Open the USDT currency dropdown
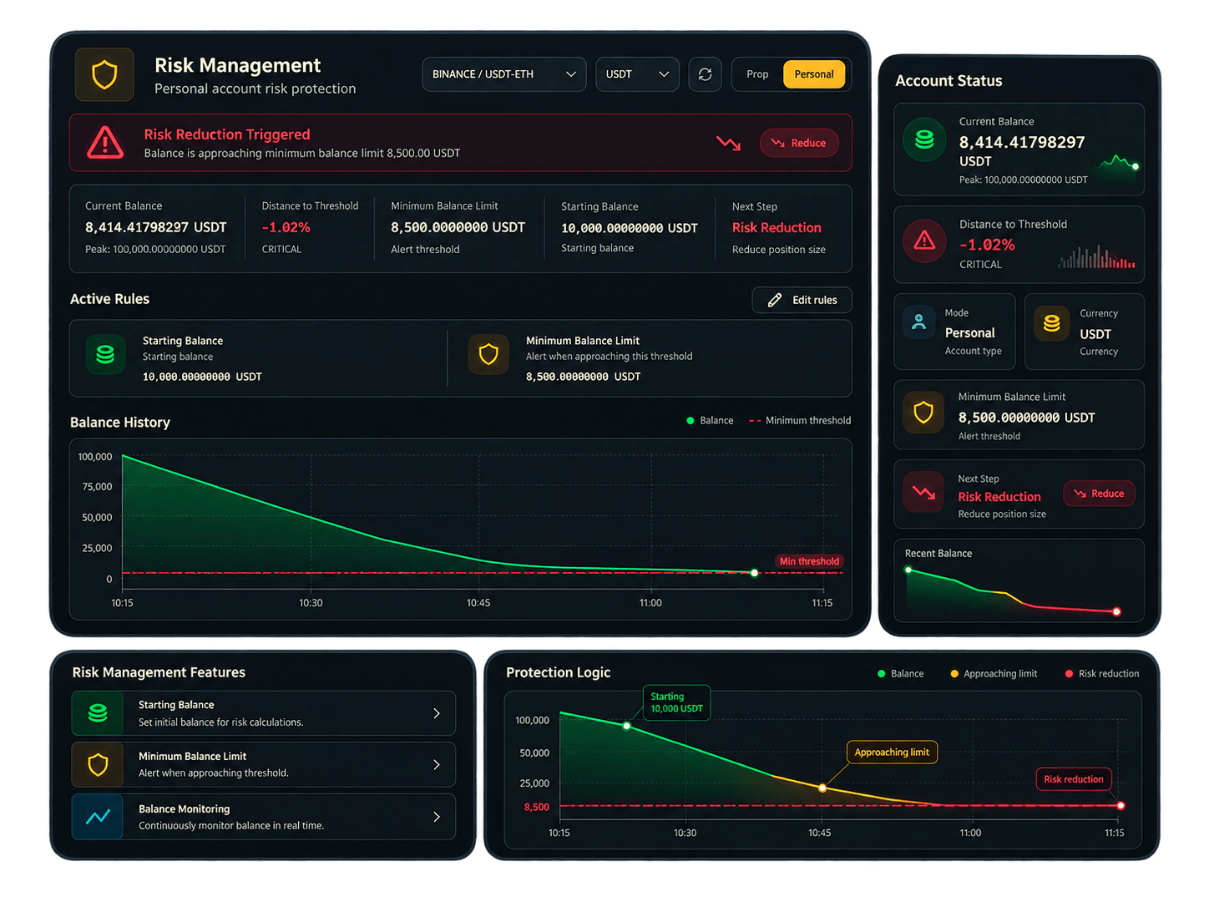Viewport: 1209px width, 907px height. pyautogui.click(x=637, y=74)
